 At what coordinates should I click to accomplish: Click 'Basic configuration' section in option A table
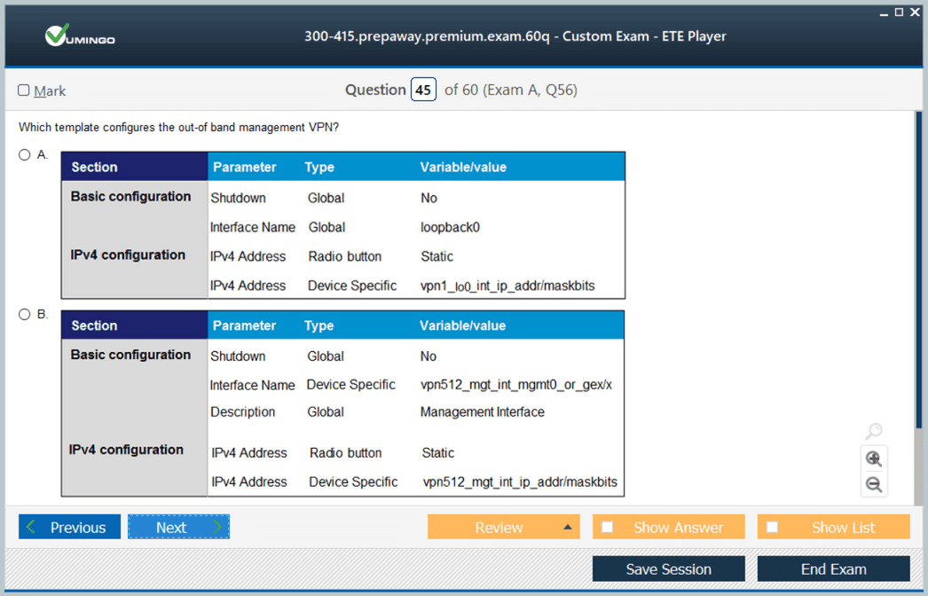click(130, 197)
